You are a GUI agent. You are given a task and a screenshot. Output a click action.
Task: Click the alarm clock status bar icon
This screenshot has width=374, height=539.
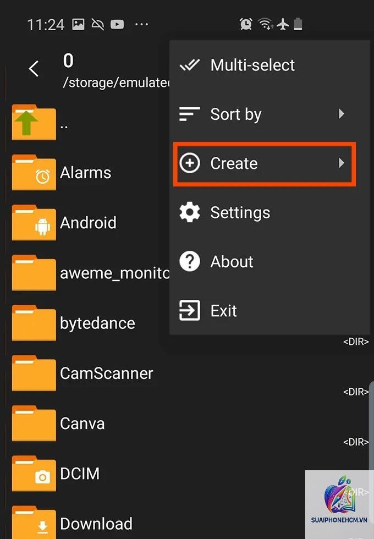[246, 24]
